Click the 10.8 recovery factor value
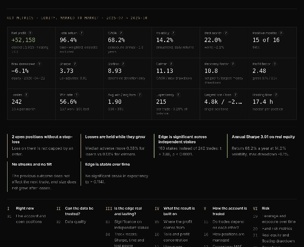This screenshot has height=247, width=304. (211, 71)
